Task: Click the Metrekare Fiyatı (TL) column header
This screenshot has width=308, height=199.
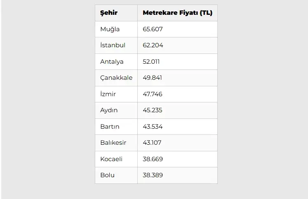Action: (x=177, y=13)
